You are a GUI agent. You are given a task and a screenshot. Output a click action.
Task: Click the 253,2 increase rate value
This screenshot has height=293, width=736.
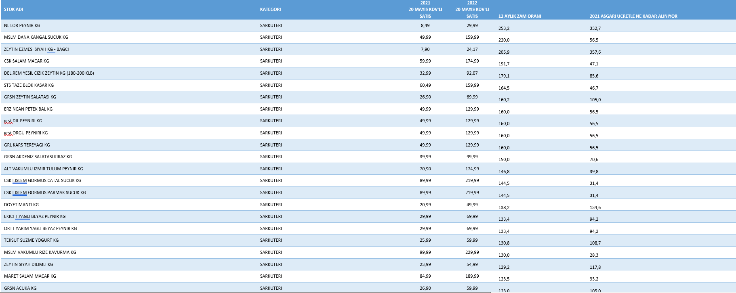coord(504,28)
